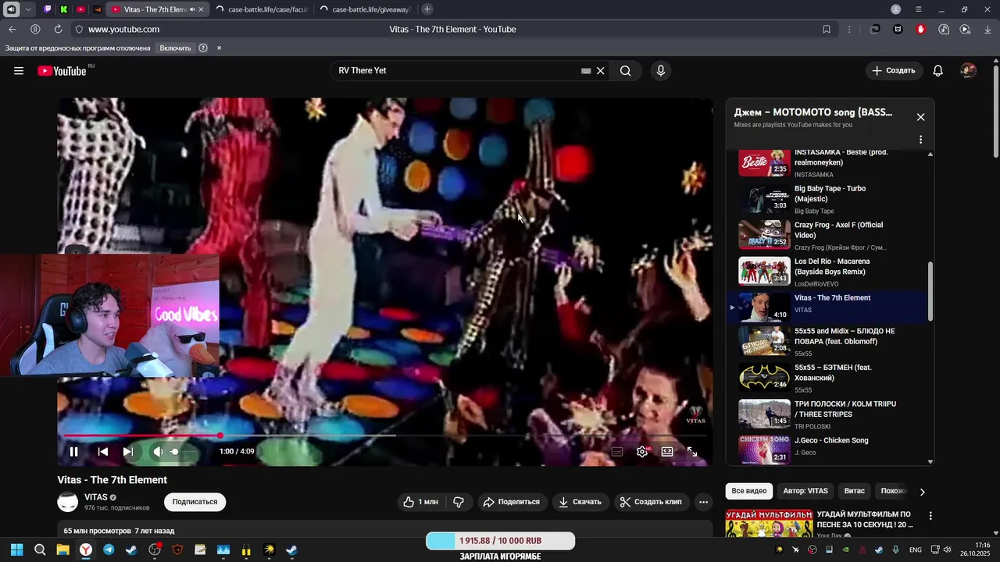Switch to theater mode
This screenshot has width=1000, height=562.
(x=667, y=451)
